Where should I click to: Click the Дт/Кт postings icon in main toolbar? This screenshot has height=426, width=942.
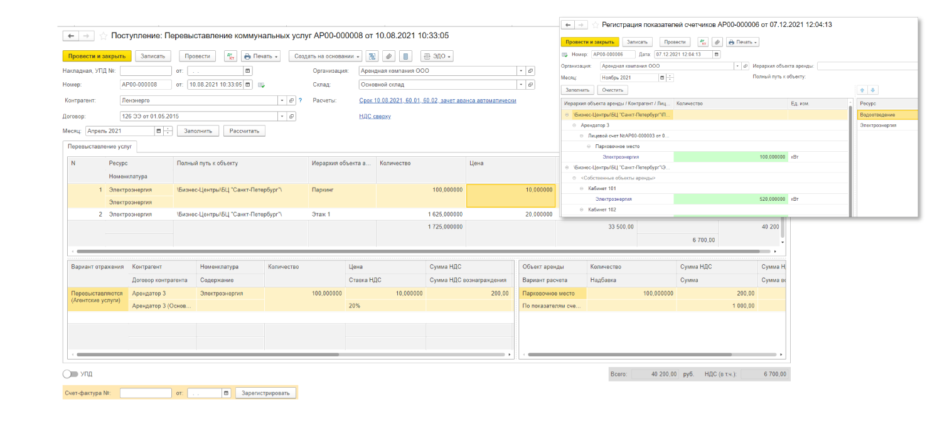coord(230,56)
